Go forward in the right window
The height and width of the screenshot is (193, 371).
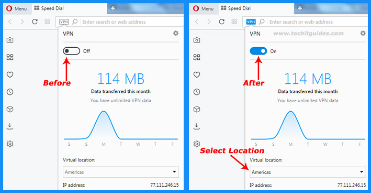[209, 22]
